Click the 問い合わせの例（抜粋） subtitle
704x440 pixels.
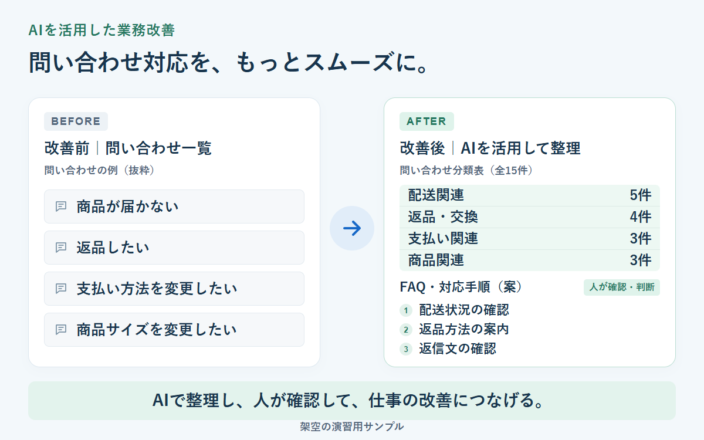click(x=99, y=171)
